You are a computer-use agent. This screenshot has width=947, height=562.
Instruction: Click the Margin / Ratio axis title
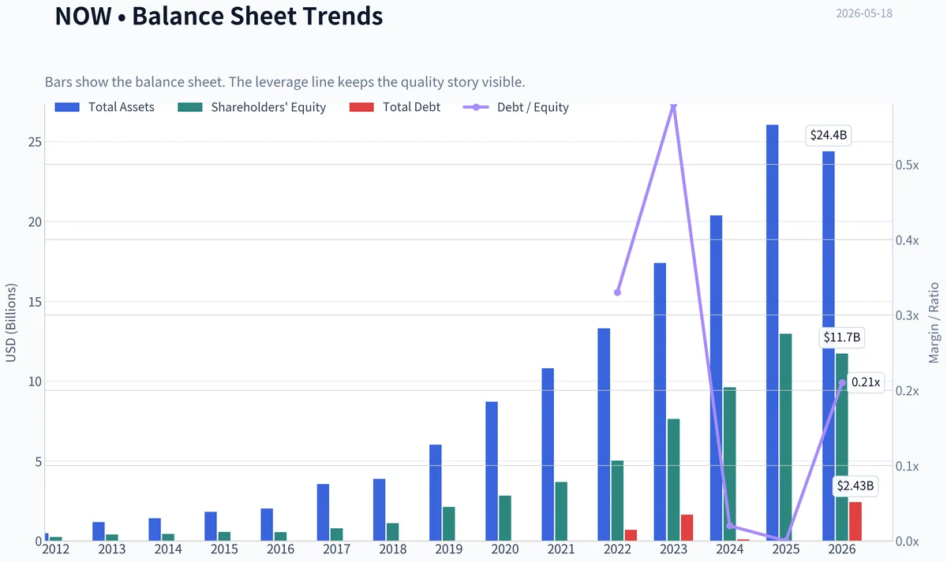(934, 323)
